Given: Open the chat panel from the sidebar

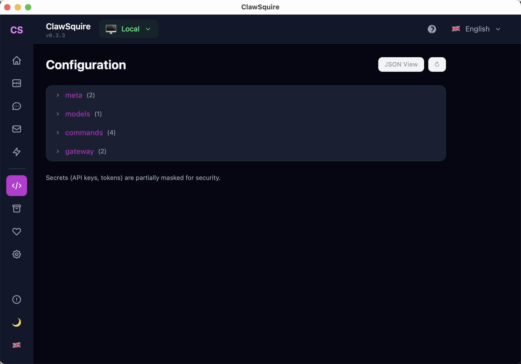Looking at the screenshot, I should [17, 106].
